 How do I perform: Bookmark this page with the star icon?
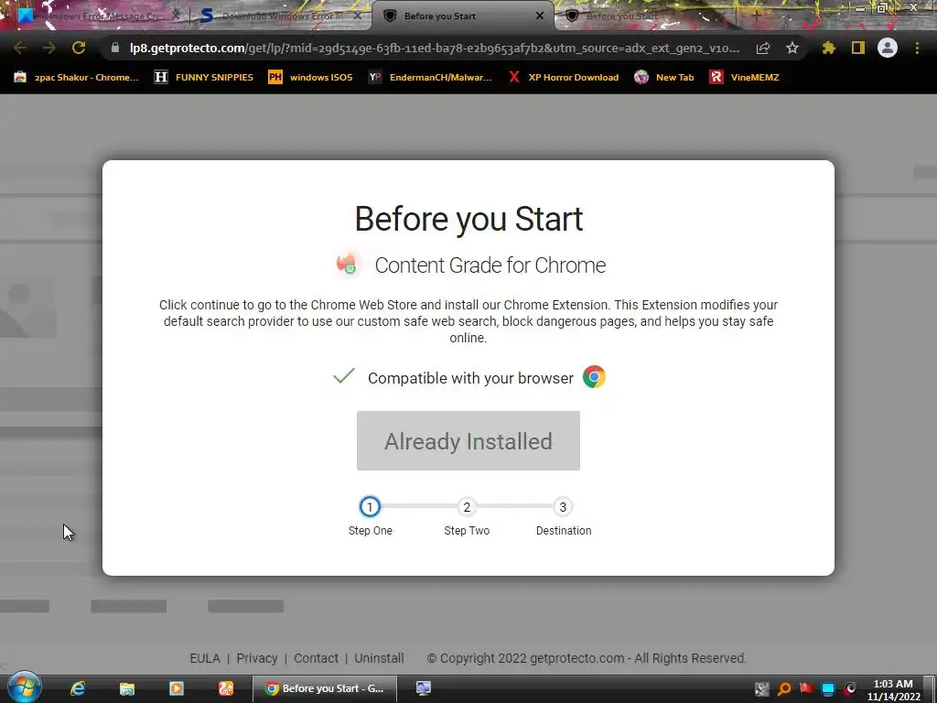[792, 48]
